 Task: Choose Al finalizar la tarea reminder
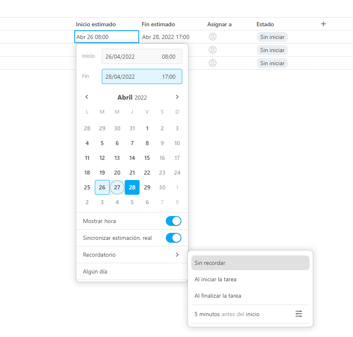pyautogui.click(x=250, y=296)
